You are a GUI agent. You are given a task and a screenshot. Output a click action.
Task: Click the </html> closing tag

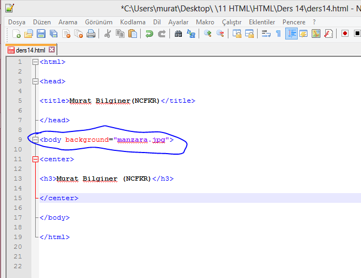55,237
